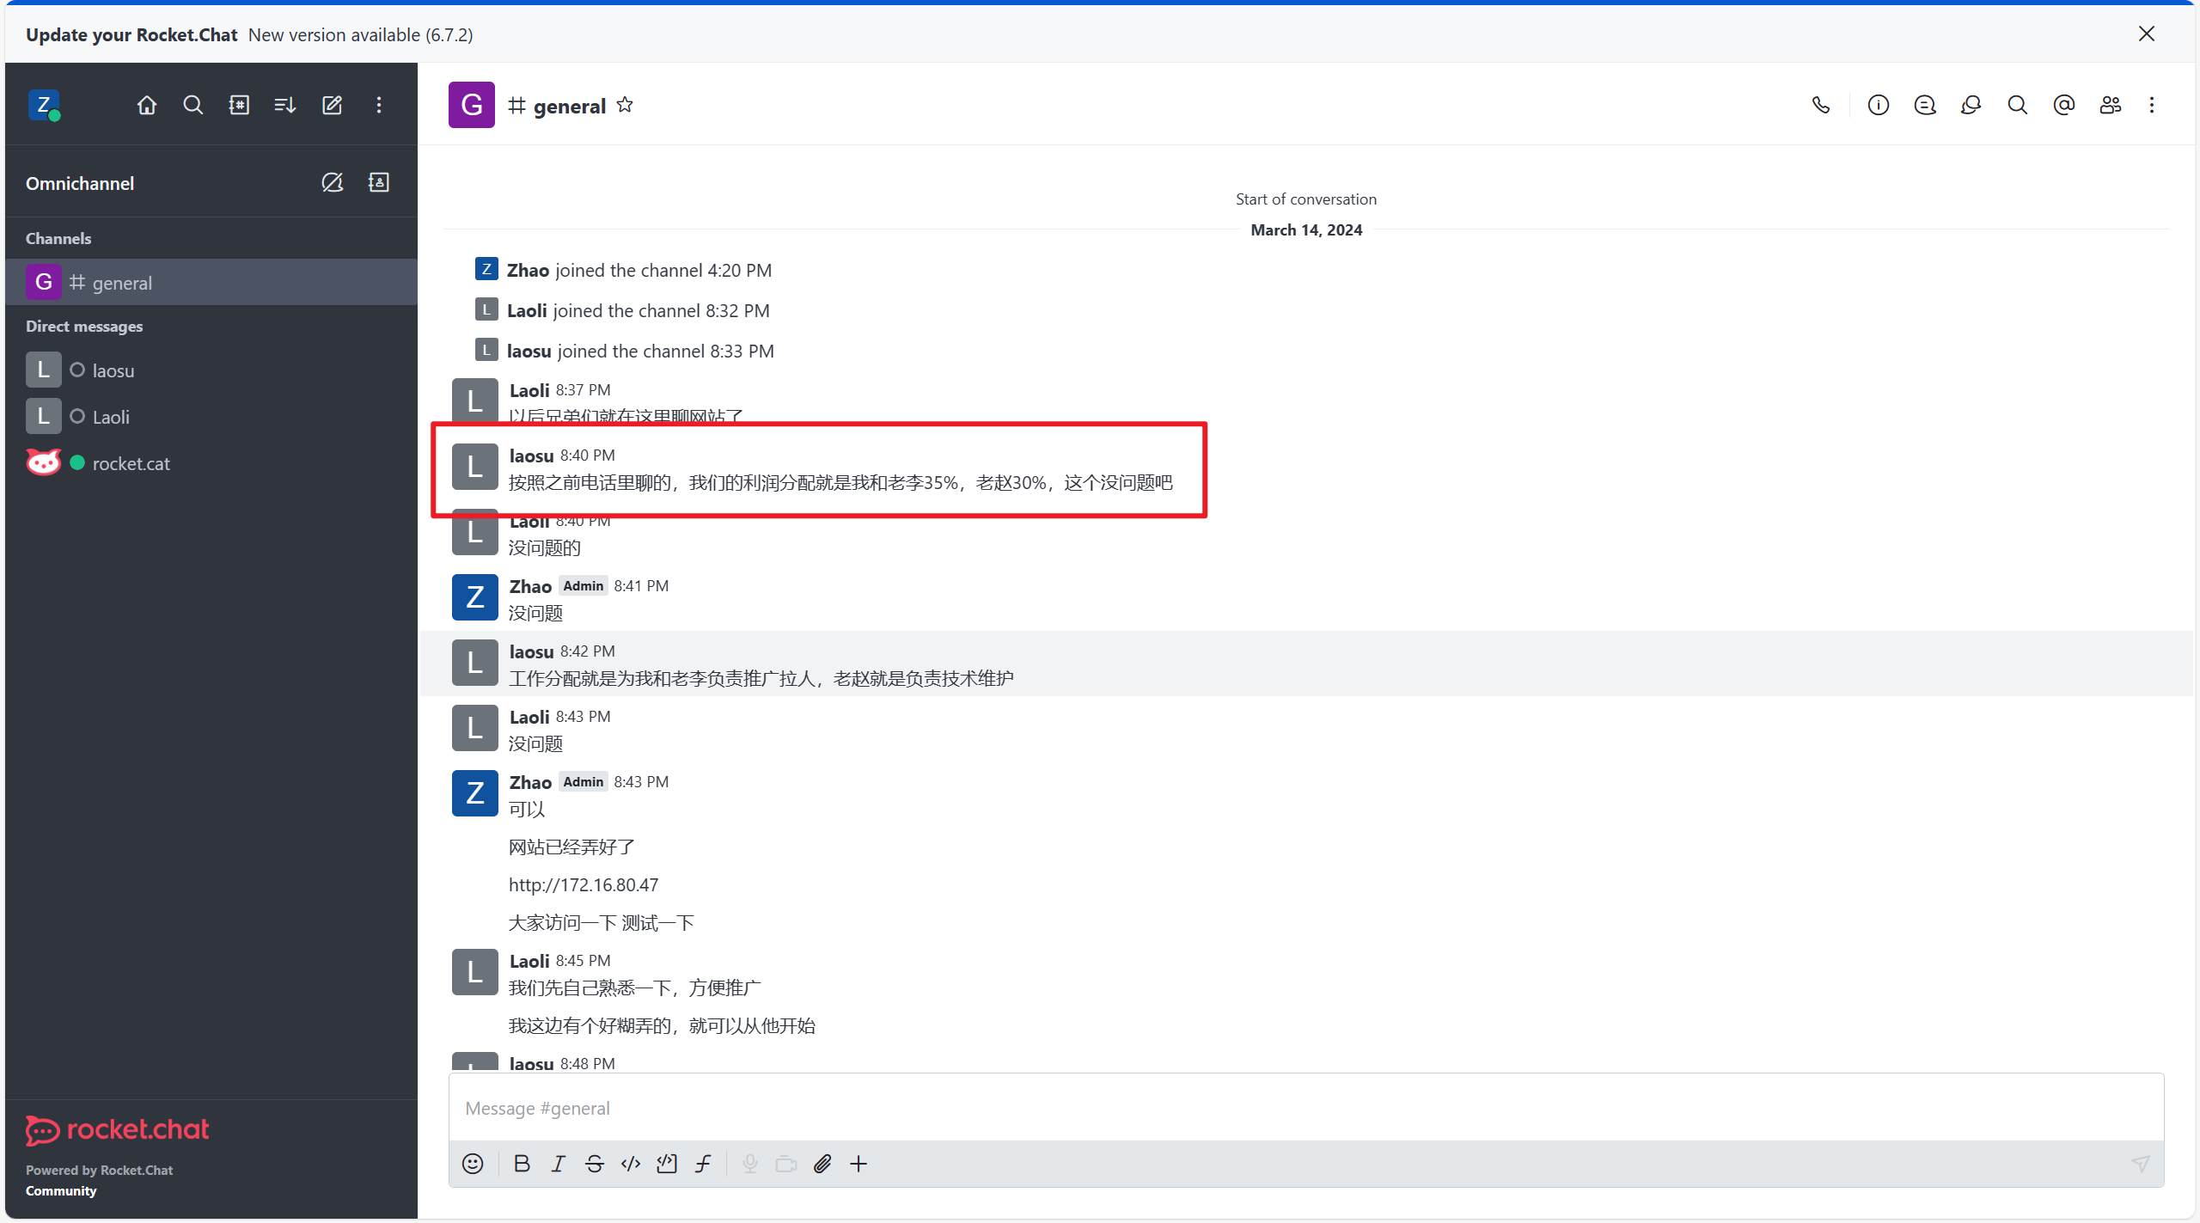The height and width of the screenshot is (1223, 2200).
Task: Dismiss the update banner
Action: 2146,34
